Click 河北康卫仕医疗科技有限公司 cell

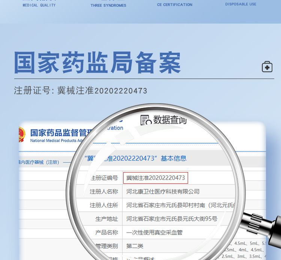pyautogui.click(x=163, y=192)
